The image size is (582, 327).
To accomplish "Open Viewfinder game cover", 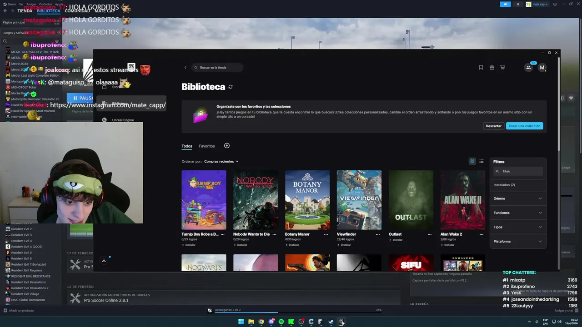I will pyautogui.click(x=359, y=200).
